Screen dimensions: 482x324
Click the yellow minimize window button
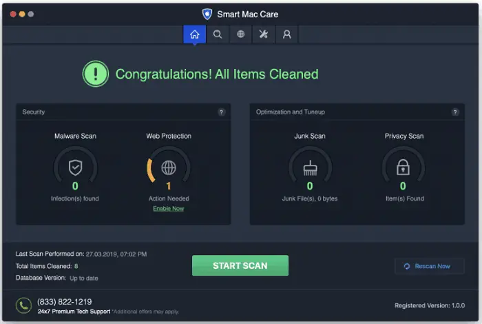click(22, 14)
